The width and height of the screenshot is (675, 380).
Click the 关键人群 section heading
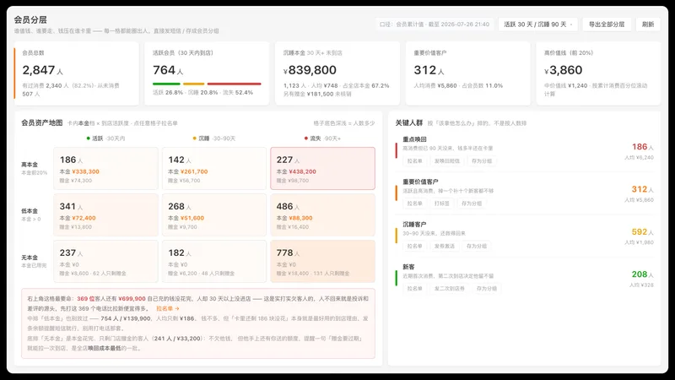pyautogui.click(x=409, y=122)
